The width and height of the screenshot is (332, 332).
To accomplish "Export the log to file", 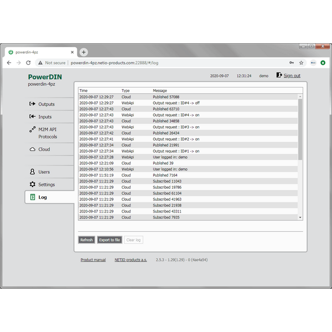I will click(x=109, y=240).
